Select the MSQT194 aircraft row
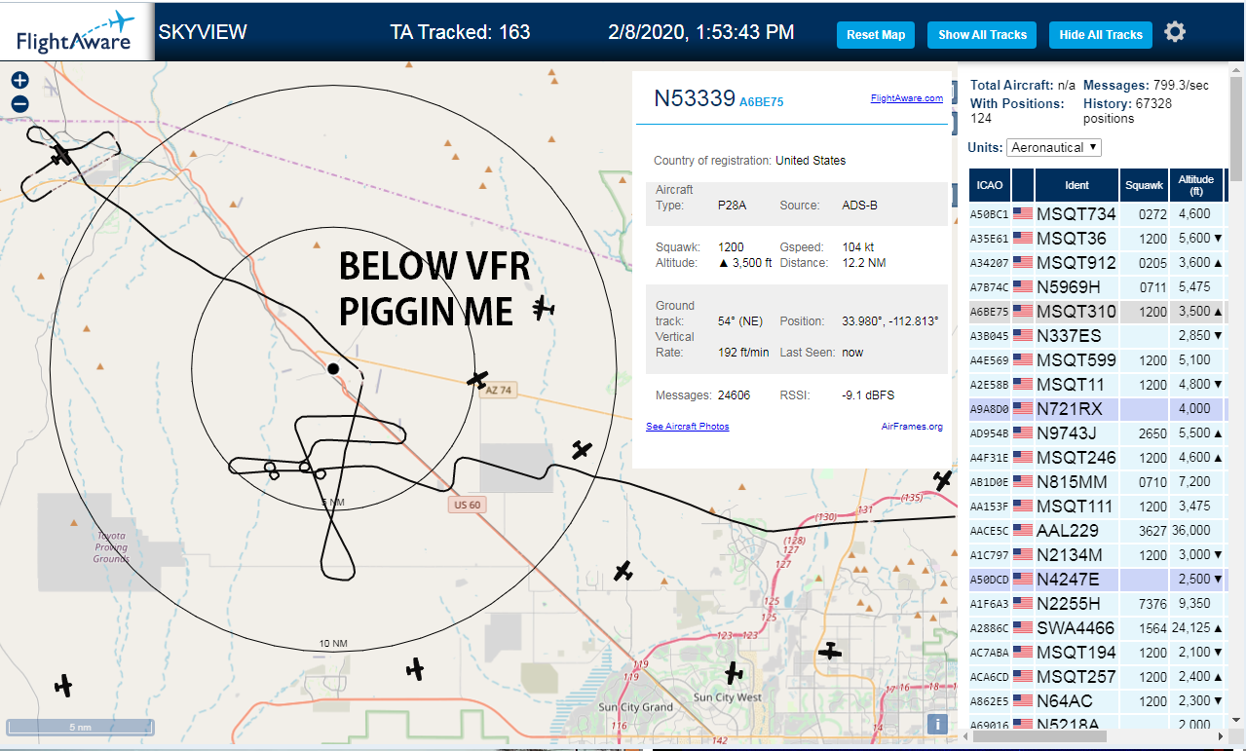Viewport: 1246px width, 751px height. pos(1097,653)
